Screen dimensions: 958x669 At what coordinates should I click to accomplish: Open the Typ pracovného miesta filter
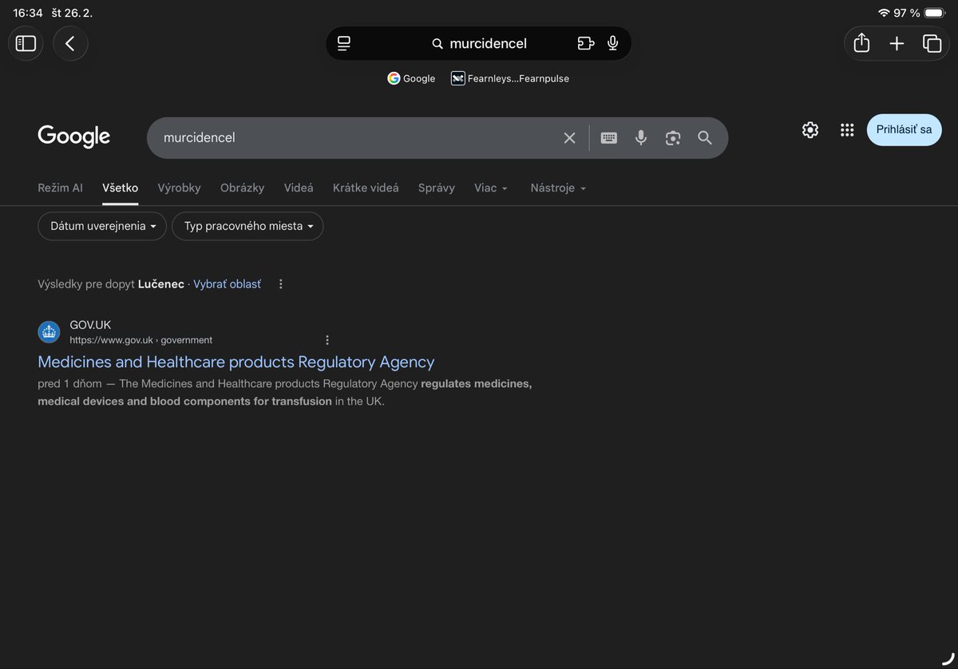point(247,226)
